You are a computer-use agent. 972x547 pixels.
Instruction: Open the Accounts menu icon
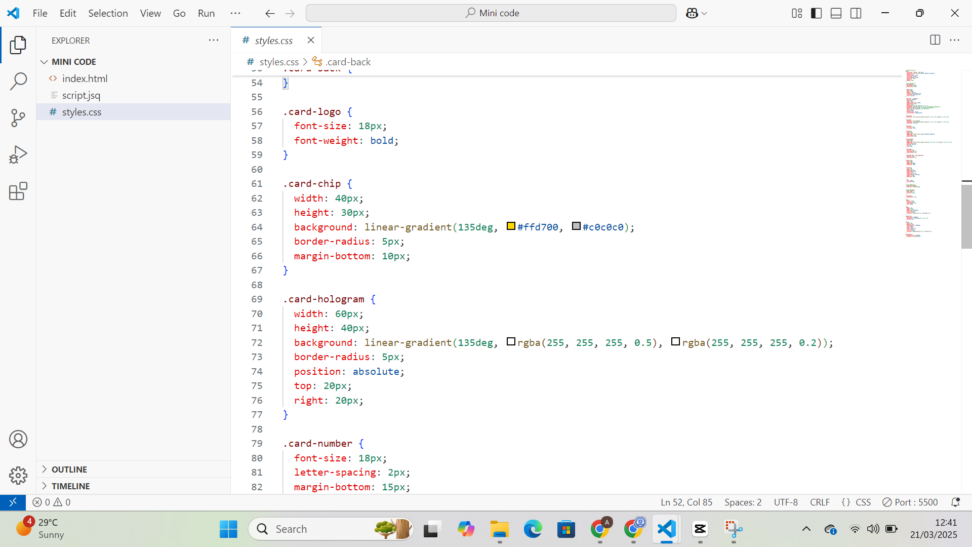(x=18, y=439)
